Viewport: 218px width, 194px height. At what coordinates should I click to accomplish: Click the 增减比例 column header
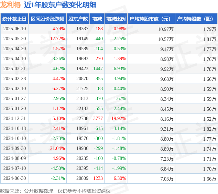pos(116,19)
